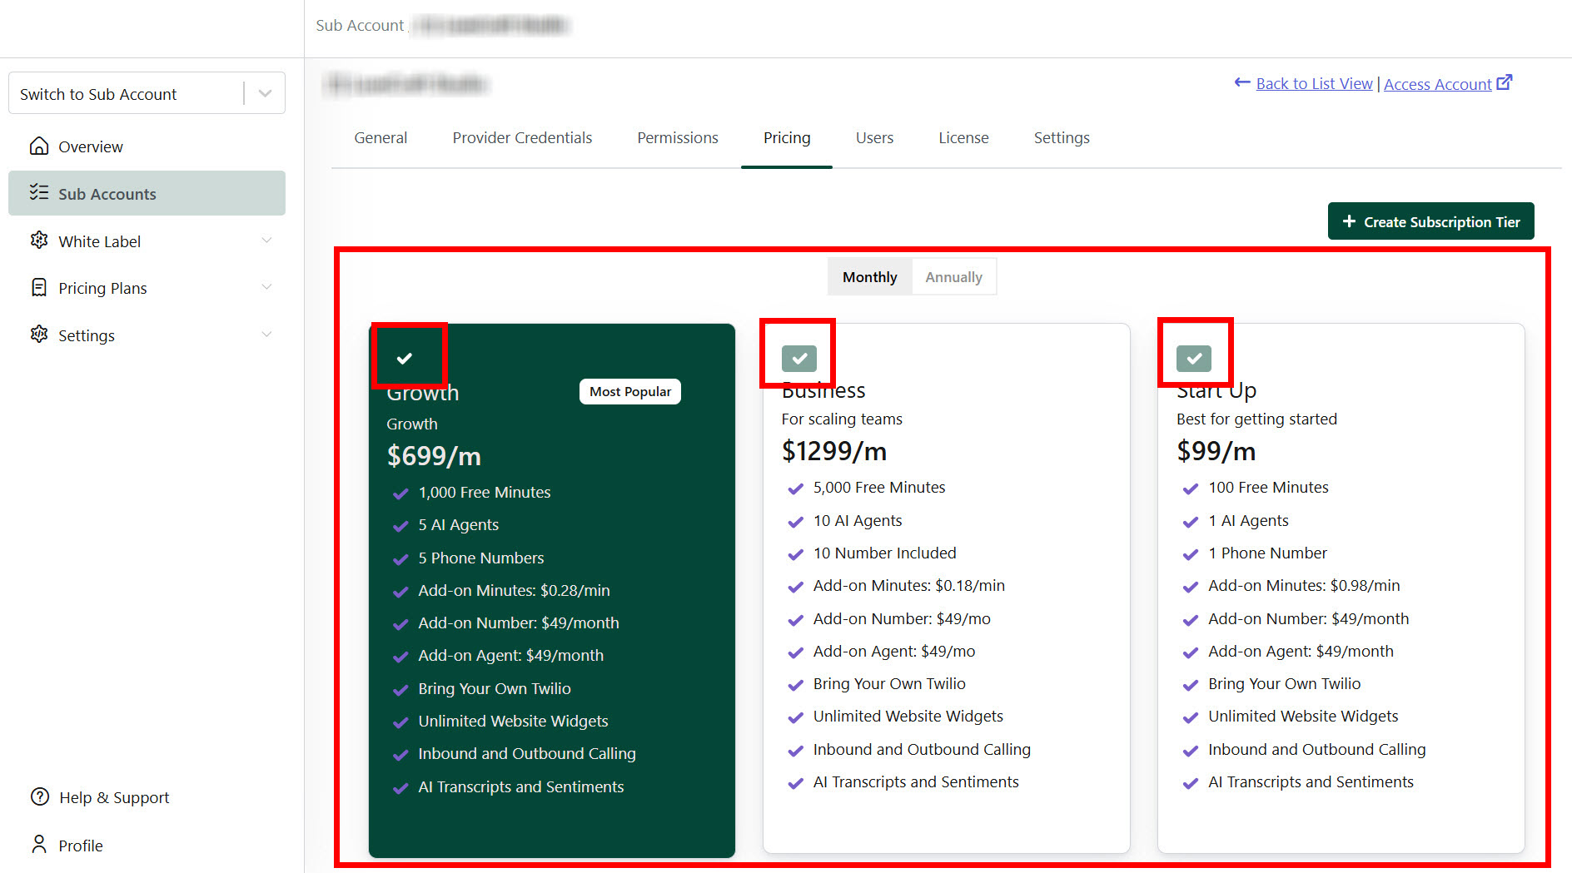1572x873 pixels.
Task: Select the Pricing tab
Action: [x=787, y=138]
